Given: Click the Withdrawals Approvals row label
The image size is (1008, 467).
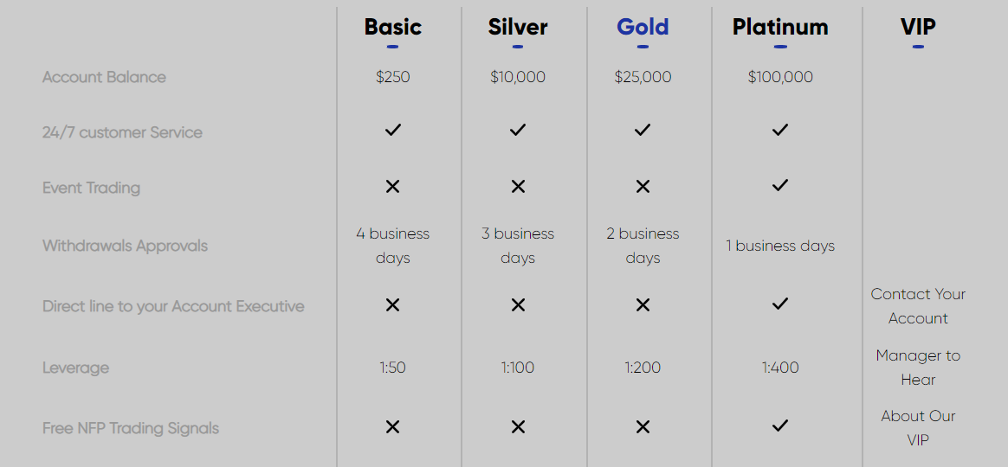Looking at the screenshot, I should tap(125, 246).
